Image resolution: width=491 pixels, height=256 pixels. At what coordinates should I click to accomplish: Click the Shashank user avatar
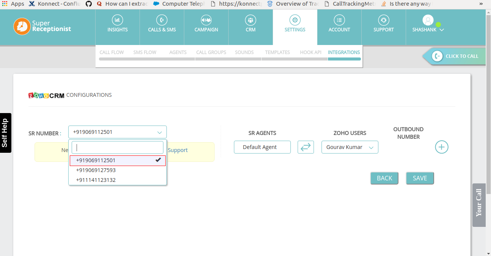[428, 20]
